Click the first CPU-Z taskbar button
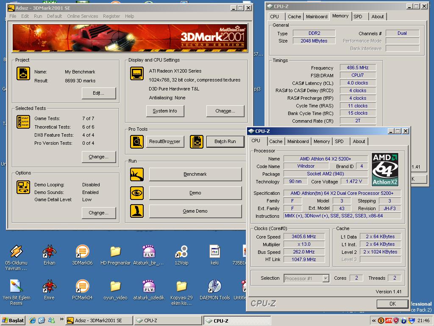The height and width of the screenshot is (326, 434). [168, 320]
